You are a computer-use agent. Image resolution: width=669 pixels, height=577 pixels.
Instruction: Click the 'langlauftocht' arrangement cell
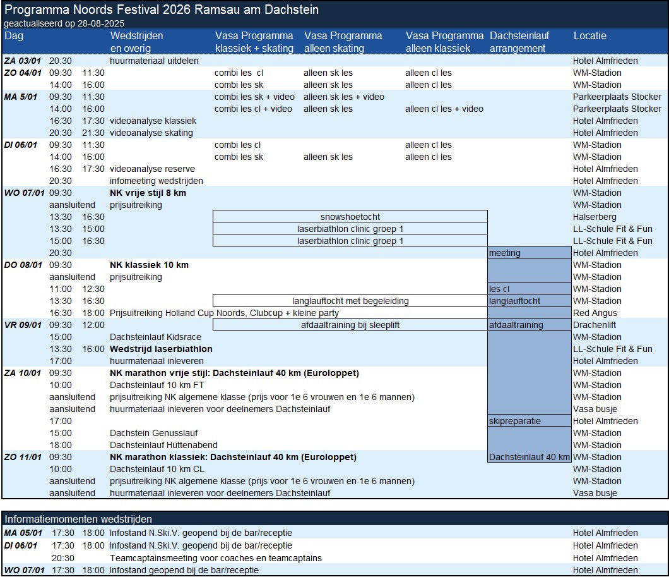[530, 301]
